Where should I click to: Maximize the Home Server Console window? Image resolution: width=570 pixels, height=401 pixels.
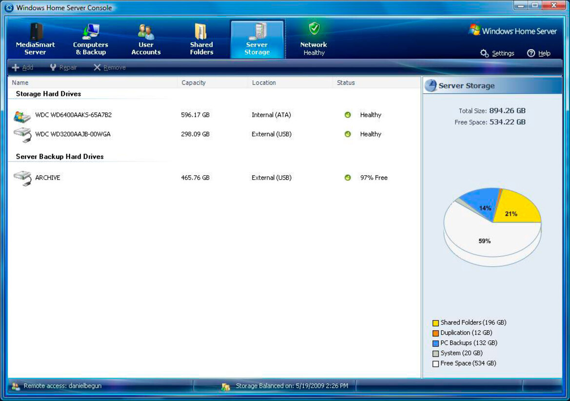[x=535, y=5]
